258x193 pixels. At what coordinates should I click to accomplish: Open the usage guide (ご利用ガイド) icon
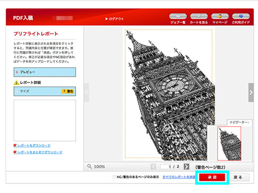coord(241,16)
